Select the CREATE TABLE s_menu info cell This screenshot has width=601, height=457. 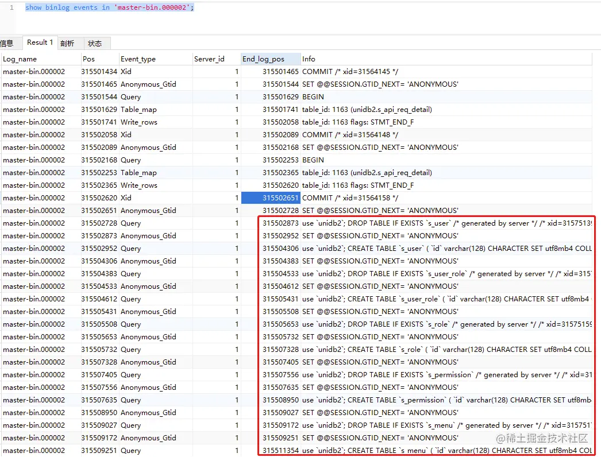446,451
